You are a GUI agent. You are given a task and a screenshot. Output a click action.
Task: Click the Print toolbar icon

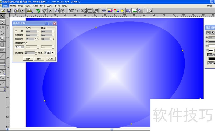point(30,11)
